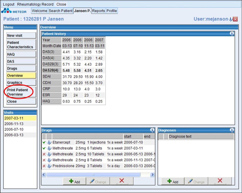Viewport: 242px width, 193px height.
Task: Click info icon for Methotrexate 6 Tablets
Action: (x=49, y=148)
